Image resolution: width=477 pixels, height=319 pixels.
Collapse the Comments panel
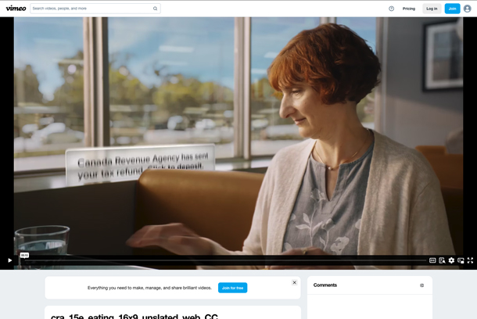(421, 285)
